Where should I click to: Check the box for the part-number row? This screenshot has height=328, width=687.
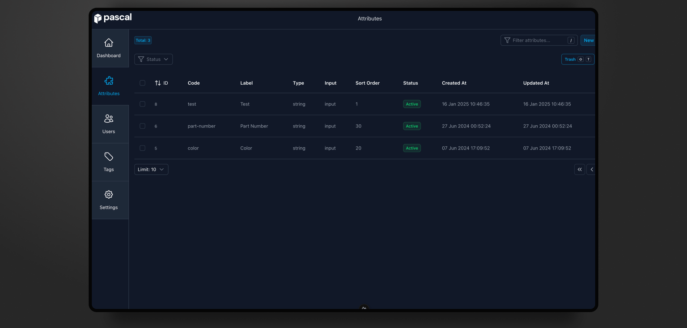pos(142,126)
